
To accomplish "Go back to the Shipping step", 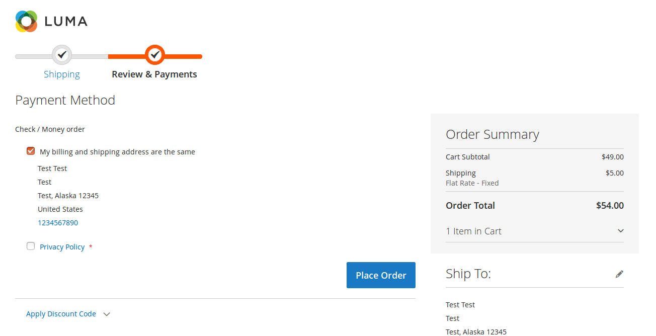I will coord(62,74).
